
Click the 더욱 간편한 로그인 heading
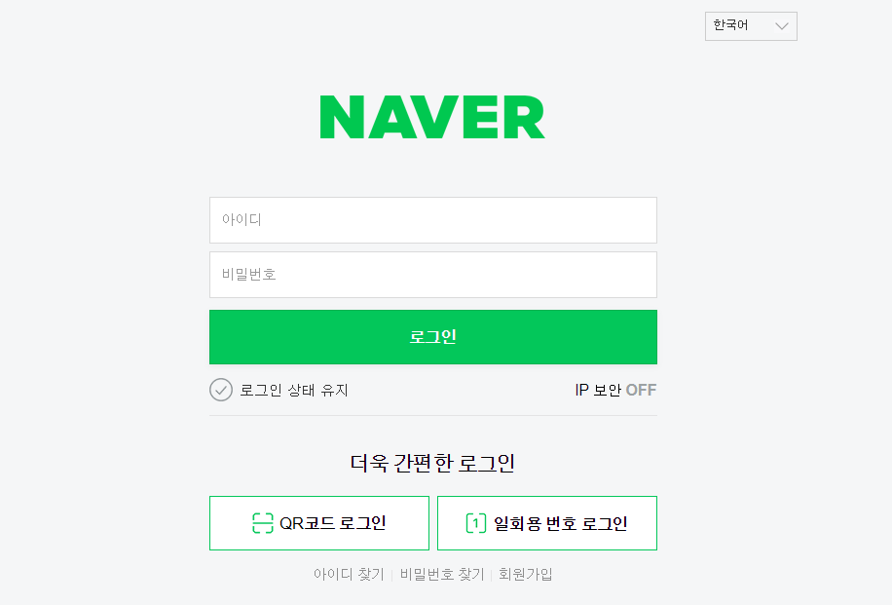[x=432, y=464]
